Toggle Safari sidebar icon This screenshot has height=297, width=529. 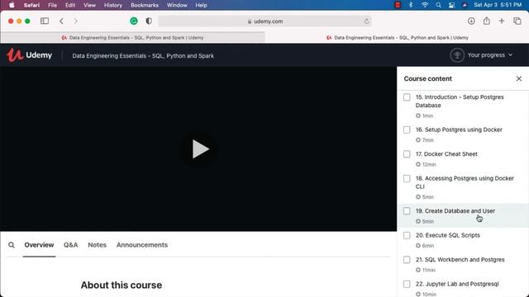45,21
